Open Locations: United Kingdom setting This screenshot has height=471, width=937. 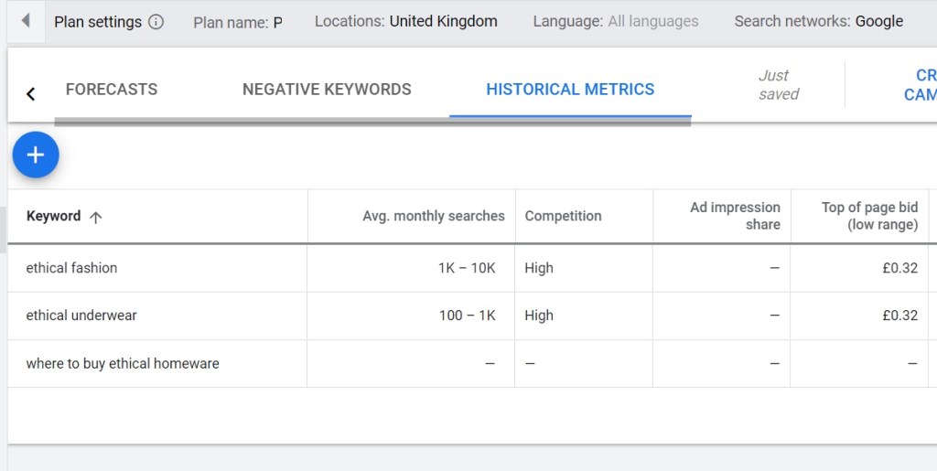[x=405, y=21]
